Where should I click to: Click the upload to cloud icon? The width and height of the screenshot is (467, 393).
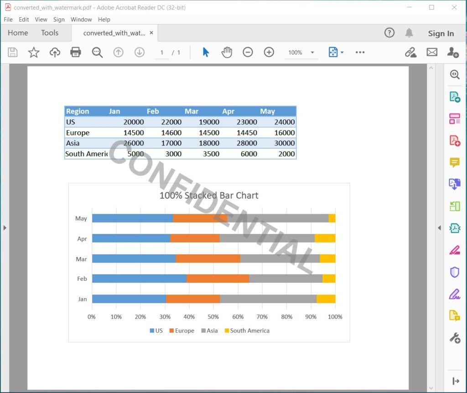(55, 52)
